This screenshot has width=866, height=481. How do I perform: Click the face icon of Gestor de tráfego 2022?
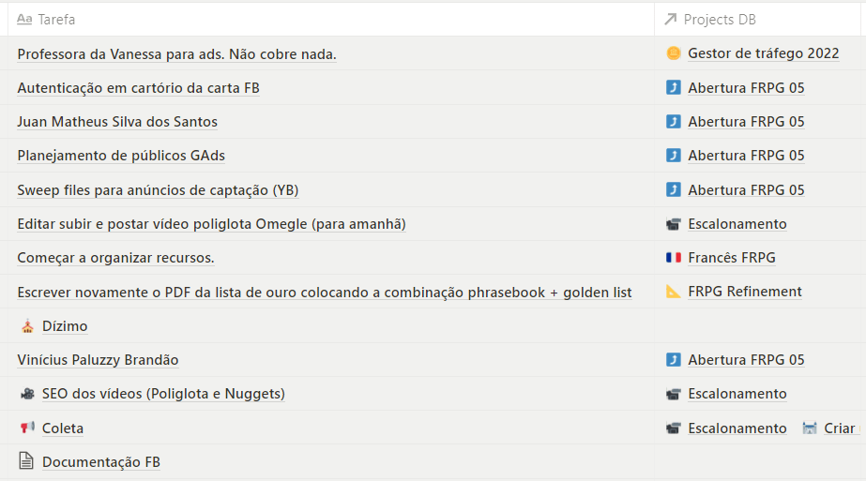[673, 53]
